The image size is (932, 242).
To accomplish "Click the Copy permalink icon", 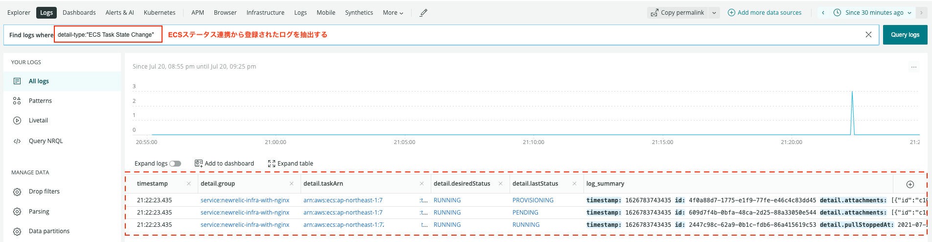I will tap(654, 13).
